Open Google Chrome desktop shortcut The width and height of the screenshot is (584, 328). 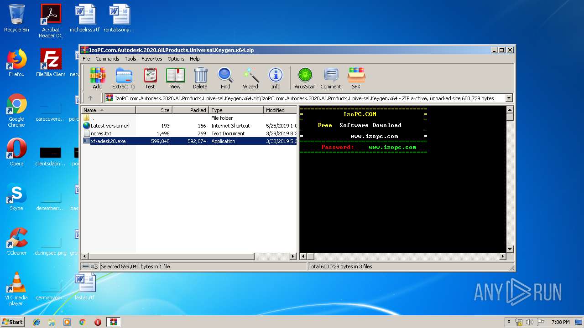[x=16, y=110]
